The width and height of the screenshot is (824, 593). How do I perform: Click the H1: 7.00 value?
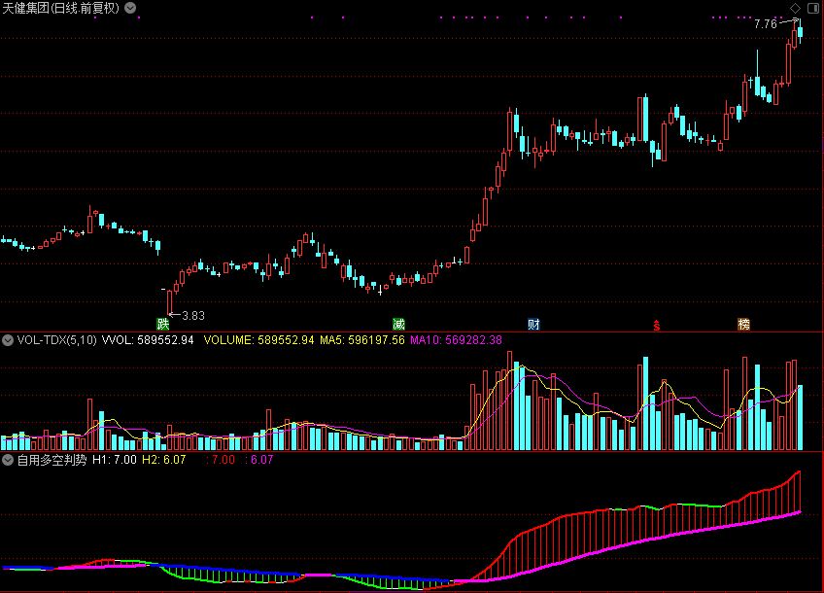(115, 460)
